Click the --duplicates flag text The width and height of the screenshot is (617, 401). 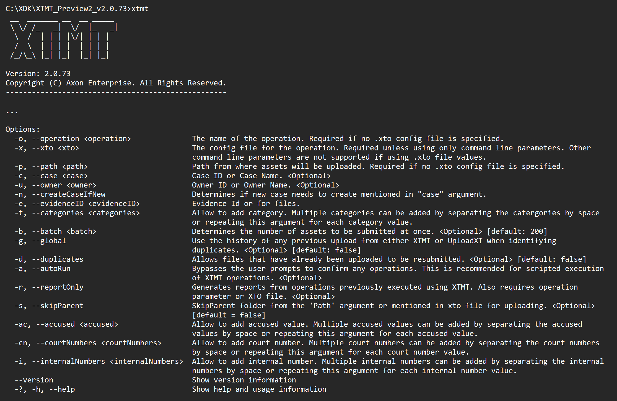coord(58,259)
